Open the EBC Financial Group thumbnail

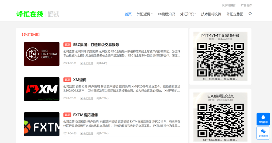[x=41, y=54]
